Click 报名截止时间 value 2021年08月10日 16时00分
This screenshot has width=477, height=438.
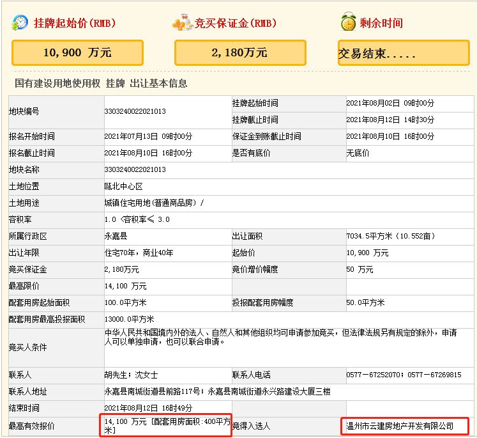(x=148, y=153)
